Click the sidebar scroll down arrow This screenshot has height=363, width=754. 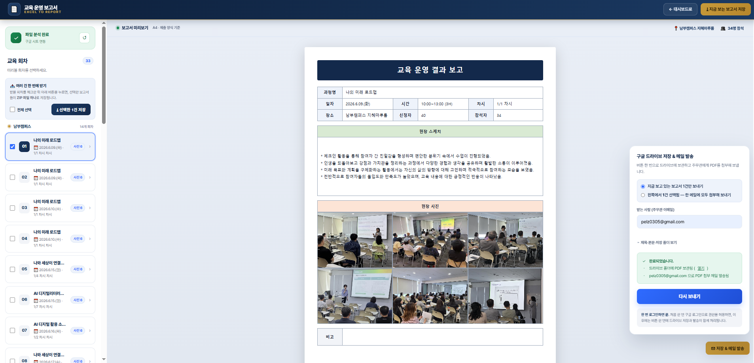[x=104, y=359]
